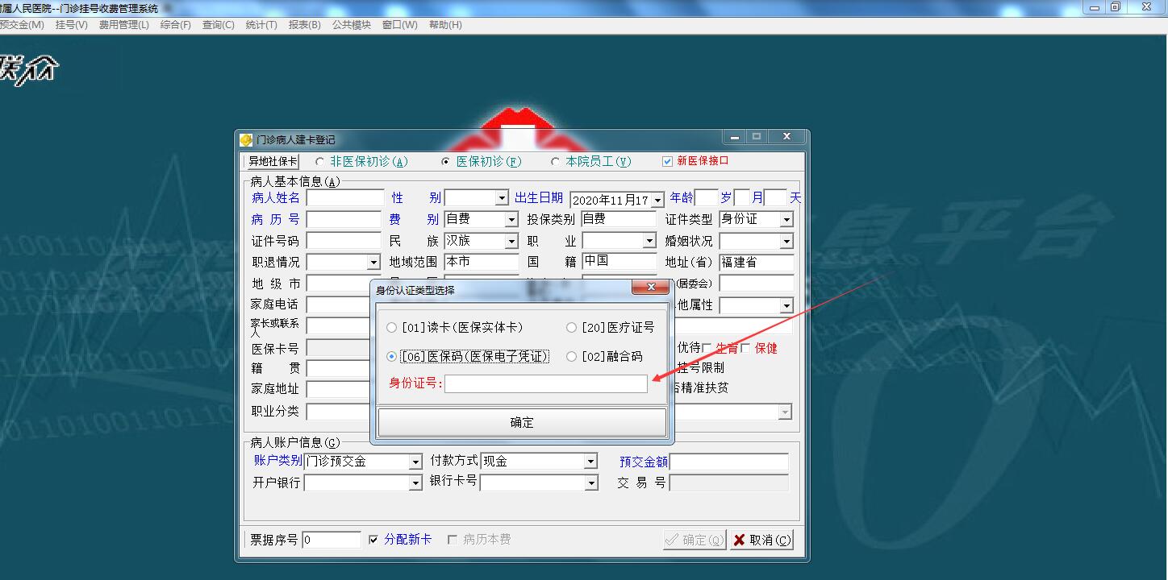Click the 交易号 field
The image size is (1168, 580).
pos(729,483)
